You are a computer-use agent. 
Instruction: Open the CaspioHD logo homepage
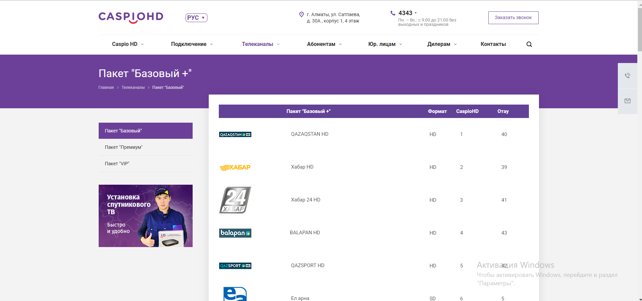[131, 17]
